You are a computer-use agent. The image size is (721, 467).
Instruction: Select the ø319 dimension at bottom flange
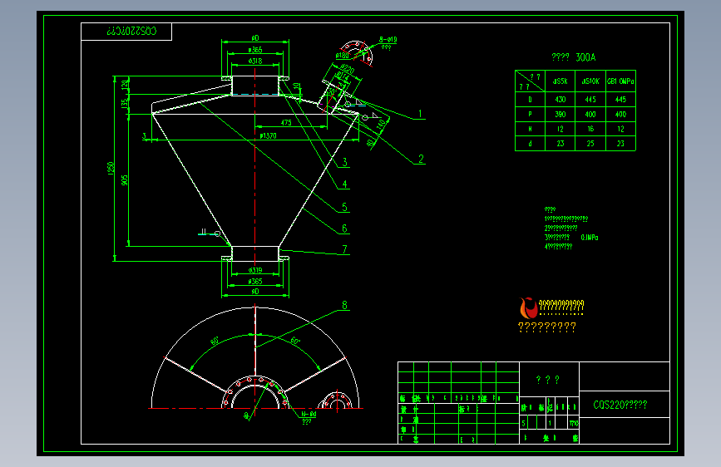[255, 271]
